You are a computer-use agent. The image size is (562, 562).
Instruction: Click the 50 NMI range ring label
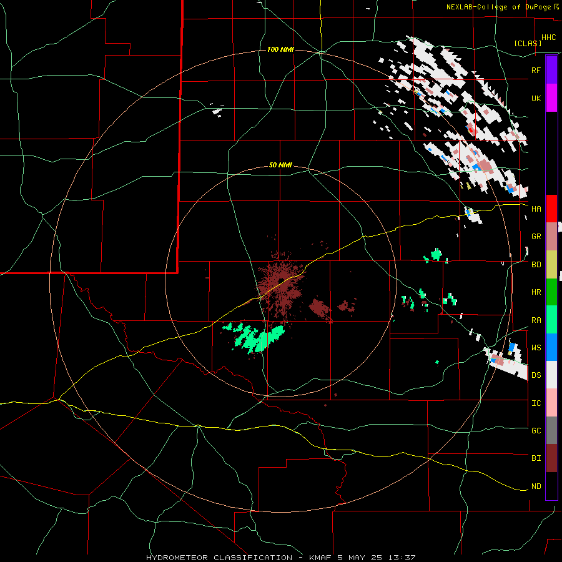tap(280, 165)
